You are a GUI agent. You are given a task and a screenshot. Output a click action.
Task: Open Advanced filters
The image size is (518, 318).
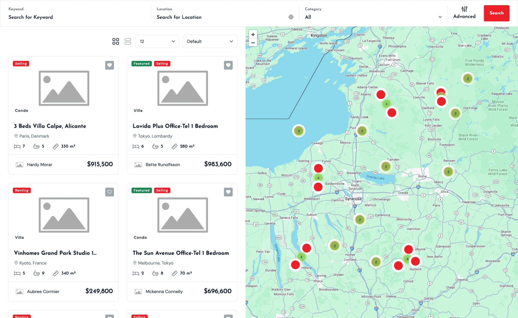464,13
